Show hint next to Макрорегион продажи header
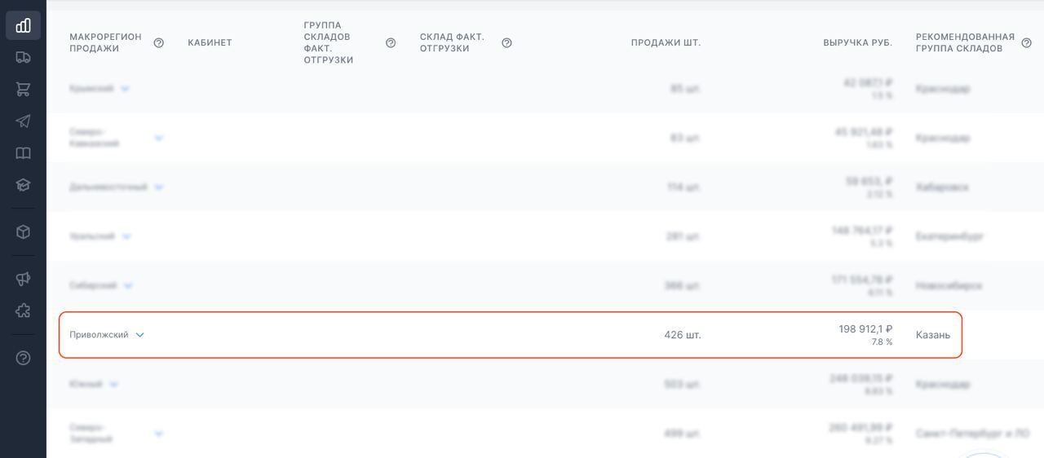The image size is (1044, 458). (159, 42)
